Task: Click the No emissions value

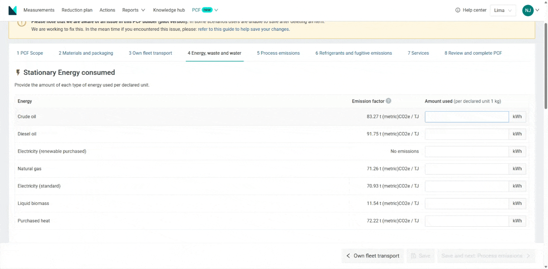Action: tap(405, 151)
